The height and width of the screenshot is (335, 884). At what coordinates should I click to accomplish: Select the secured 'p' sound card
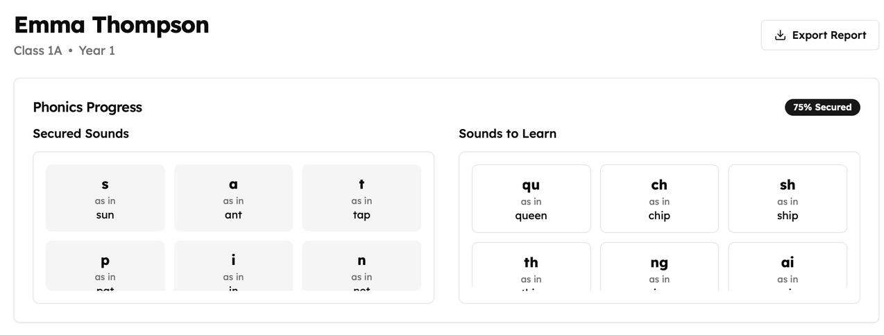click(x=105, y=266)
